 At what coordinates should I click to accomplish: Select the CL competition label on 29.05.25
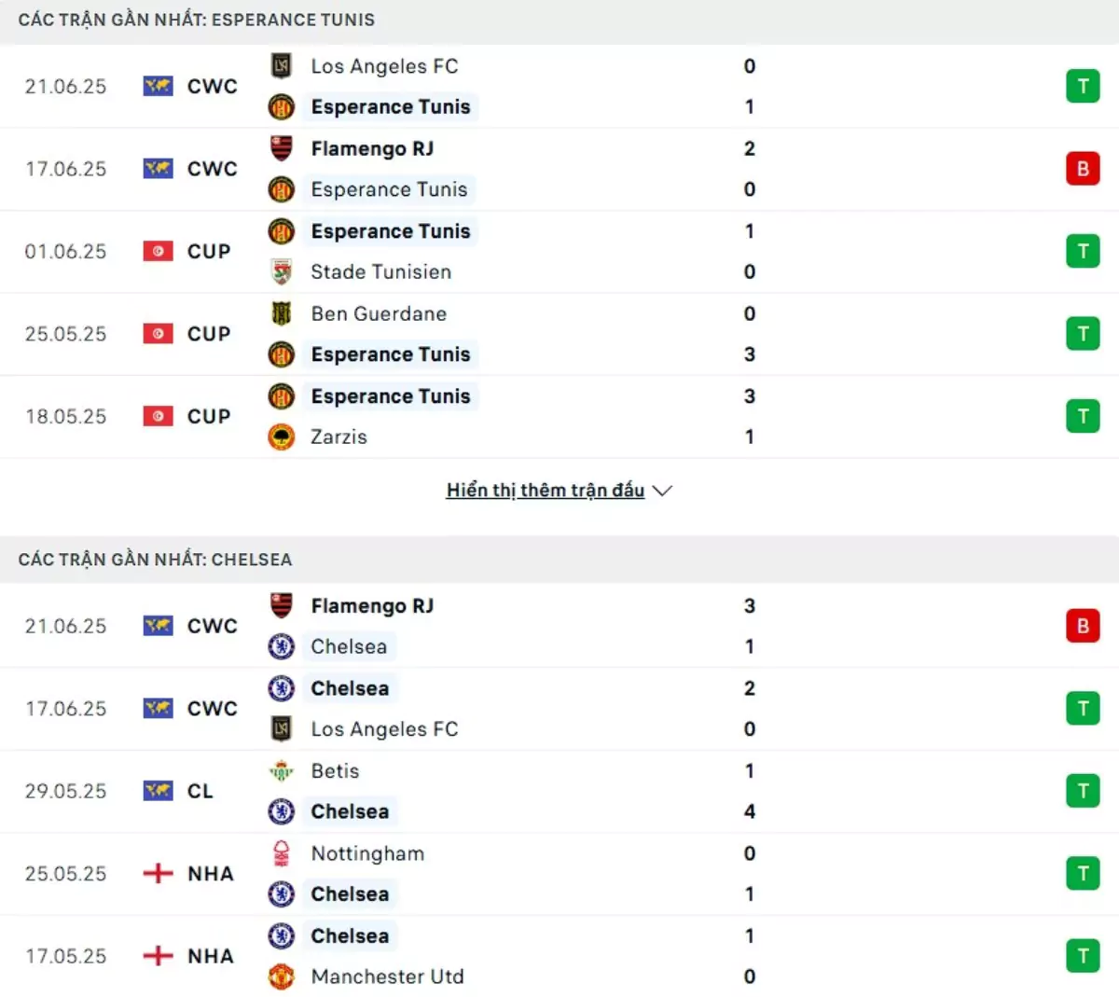pyautogui.click(x=200, y=791)
